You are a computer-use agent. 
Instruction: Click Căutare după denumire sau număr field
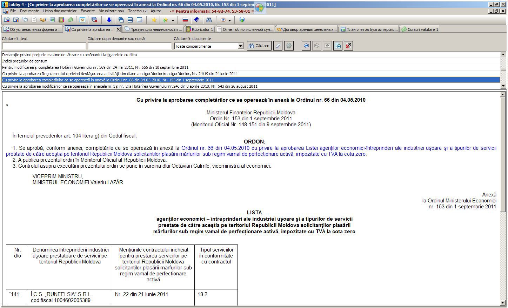tap(129, 46)
